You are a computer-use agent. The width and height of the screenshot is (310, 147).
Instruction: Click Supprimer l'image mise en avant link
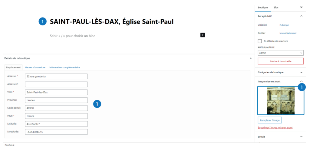click(275, 128)
